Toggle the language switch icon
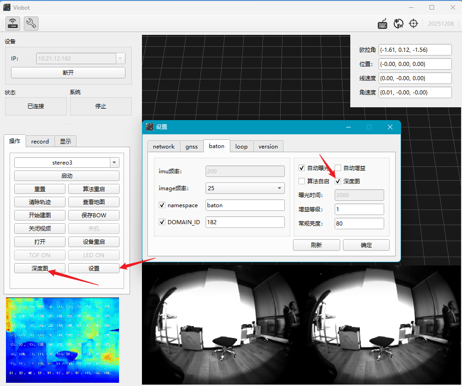Image resolution: width=462 pixels, height=386 pixels. pos(398,23)
